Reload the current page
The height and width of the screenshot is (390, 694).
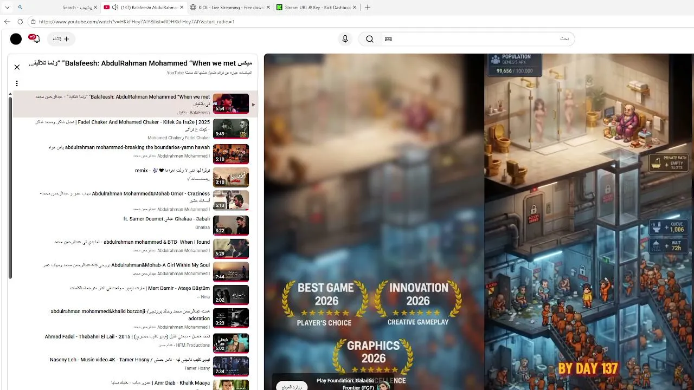20,22
